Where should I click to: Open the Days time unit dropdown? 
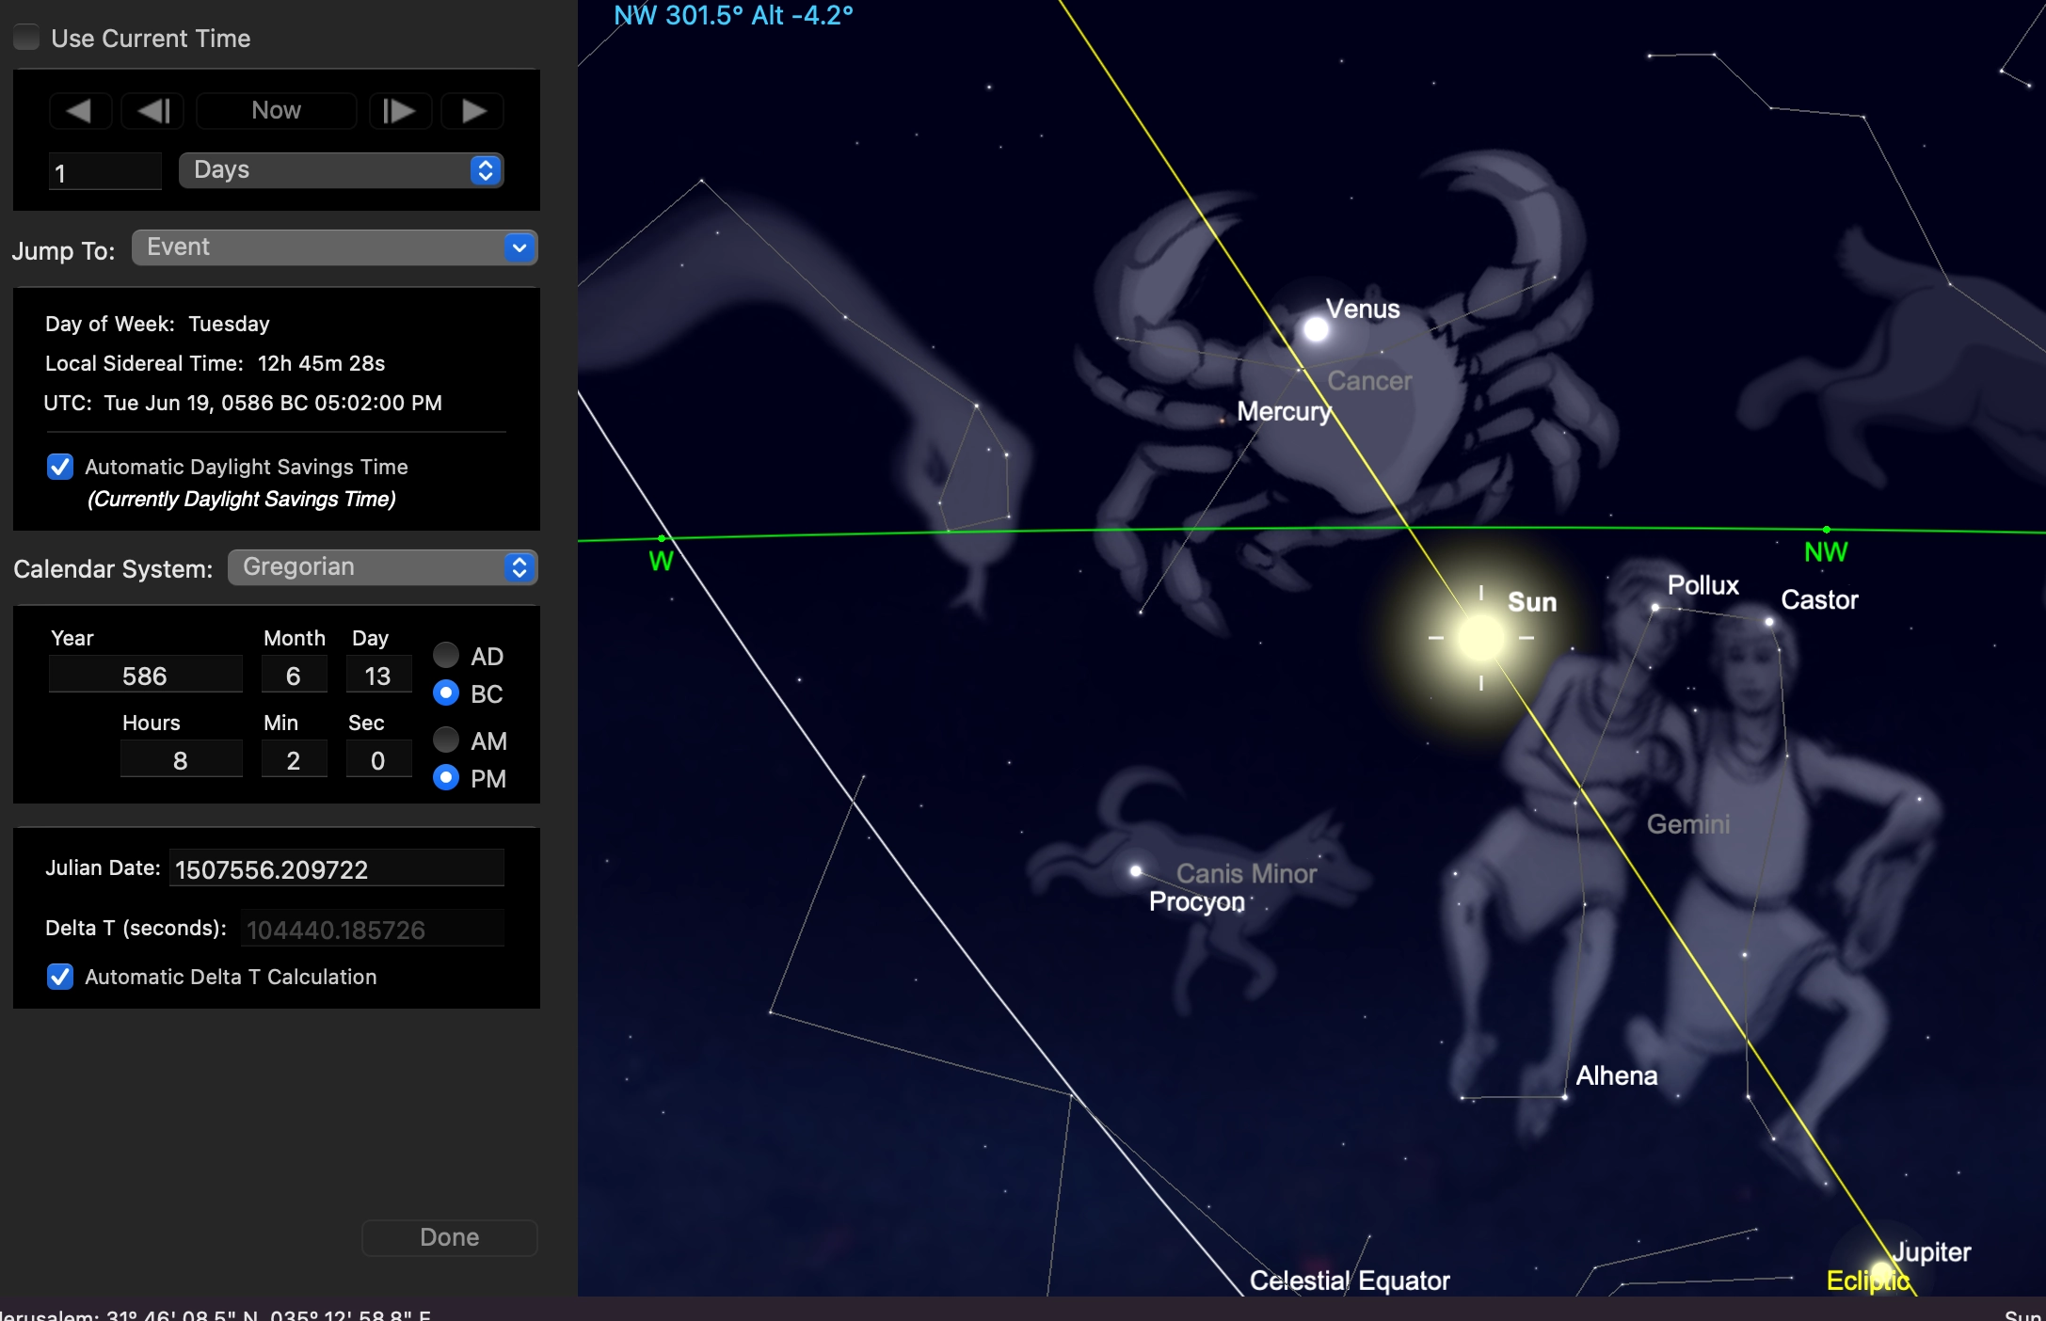pos(342,170)
